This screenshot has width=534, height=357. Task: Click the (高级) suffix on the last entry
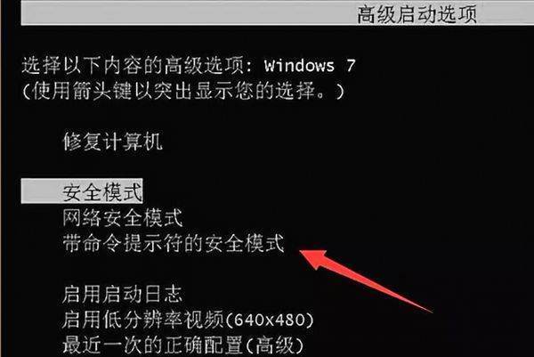(274, 345)
